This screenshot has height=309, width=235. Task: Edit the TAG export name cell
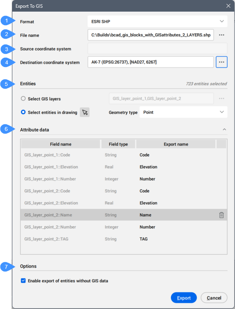[176, 239]
